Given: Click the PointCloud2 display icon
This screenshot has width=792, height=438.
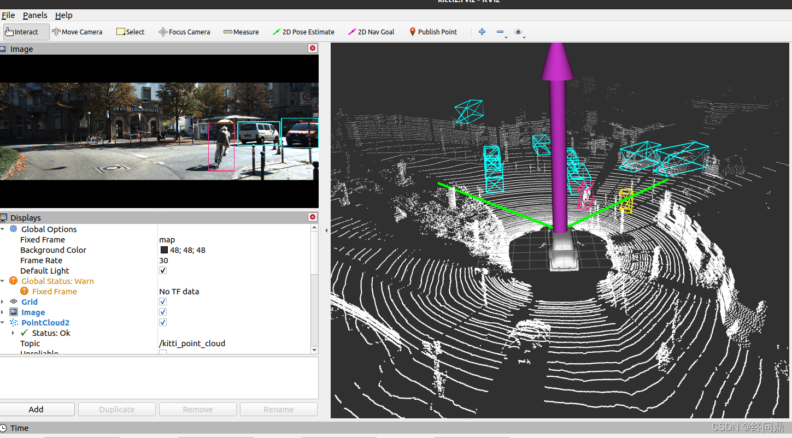Looking at the screenshot, I should (x=14, y=322).
